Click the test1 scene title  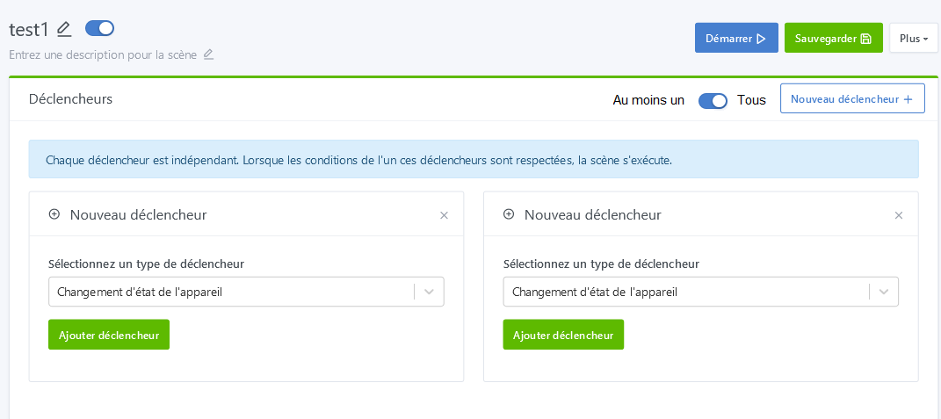(x=29, y=29)
